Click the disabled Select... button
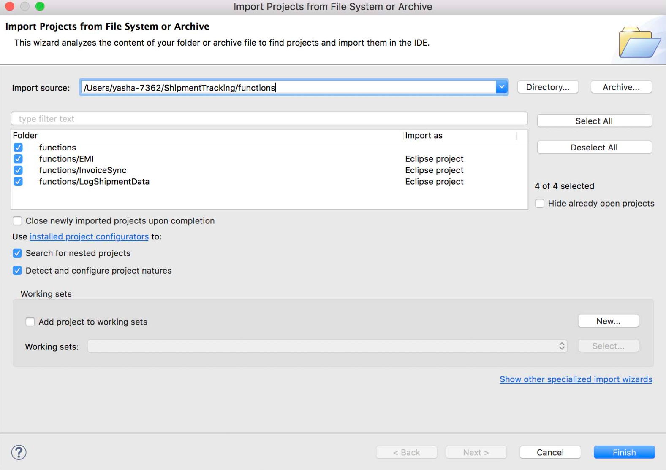This screenshot has width=666, height=470. [609, 346]
